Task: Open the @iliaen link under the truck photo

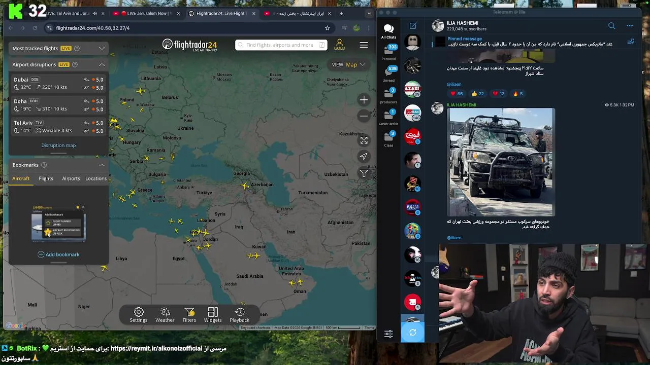Action: [x=454, y=238]
